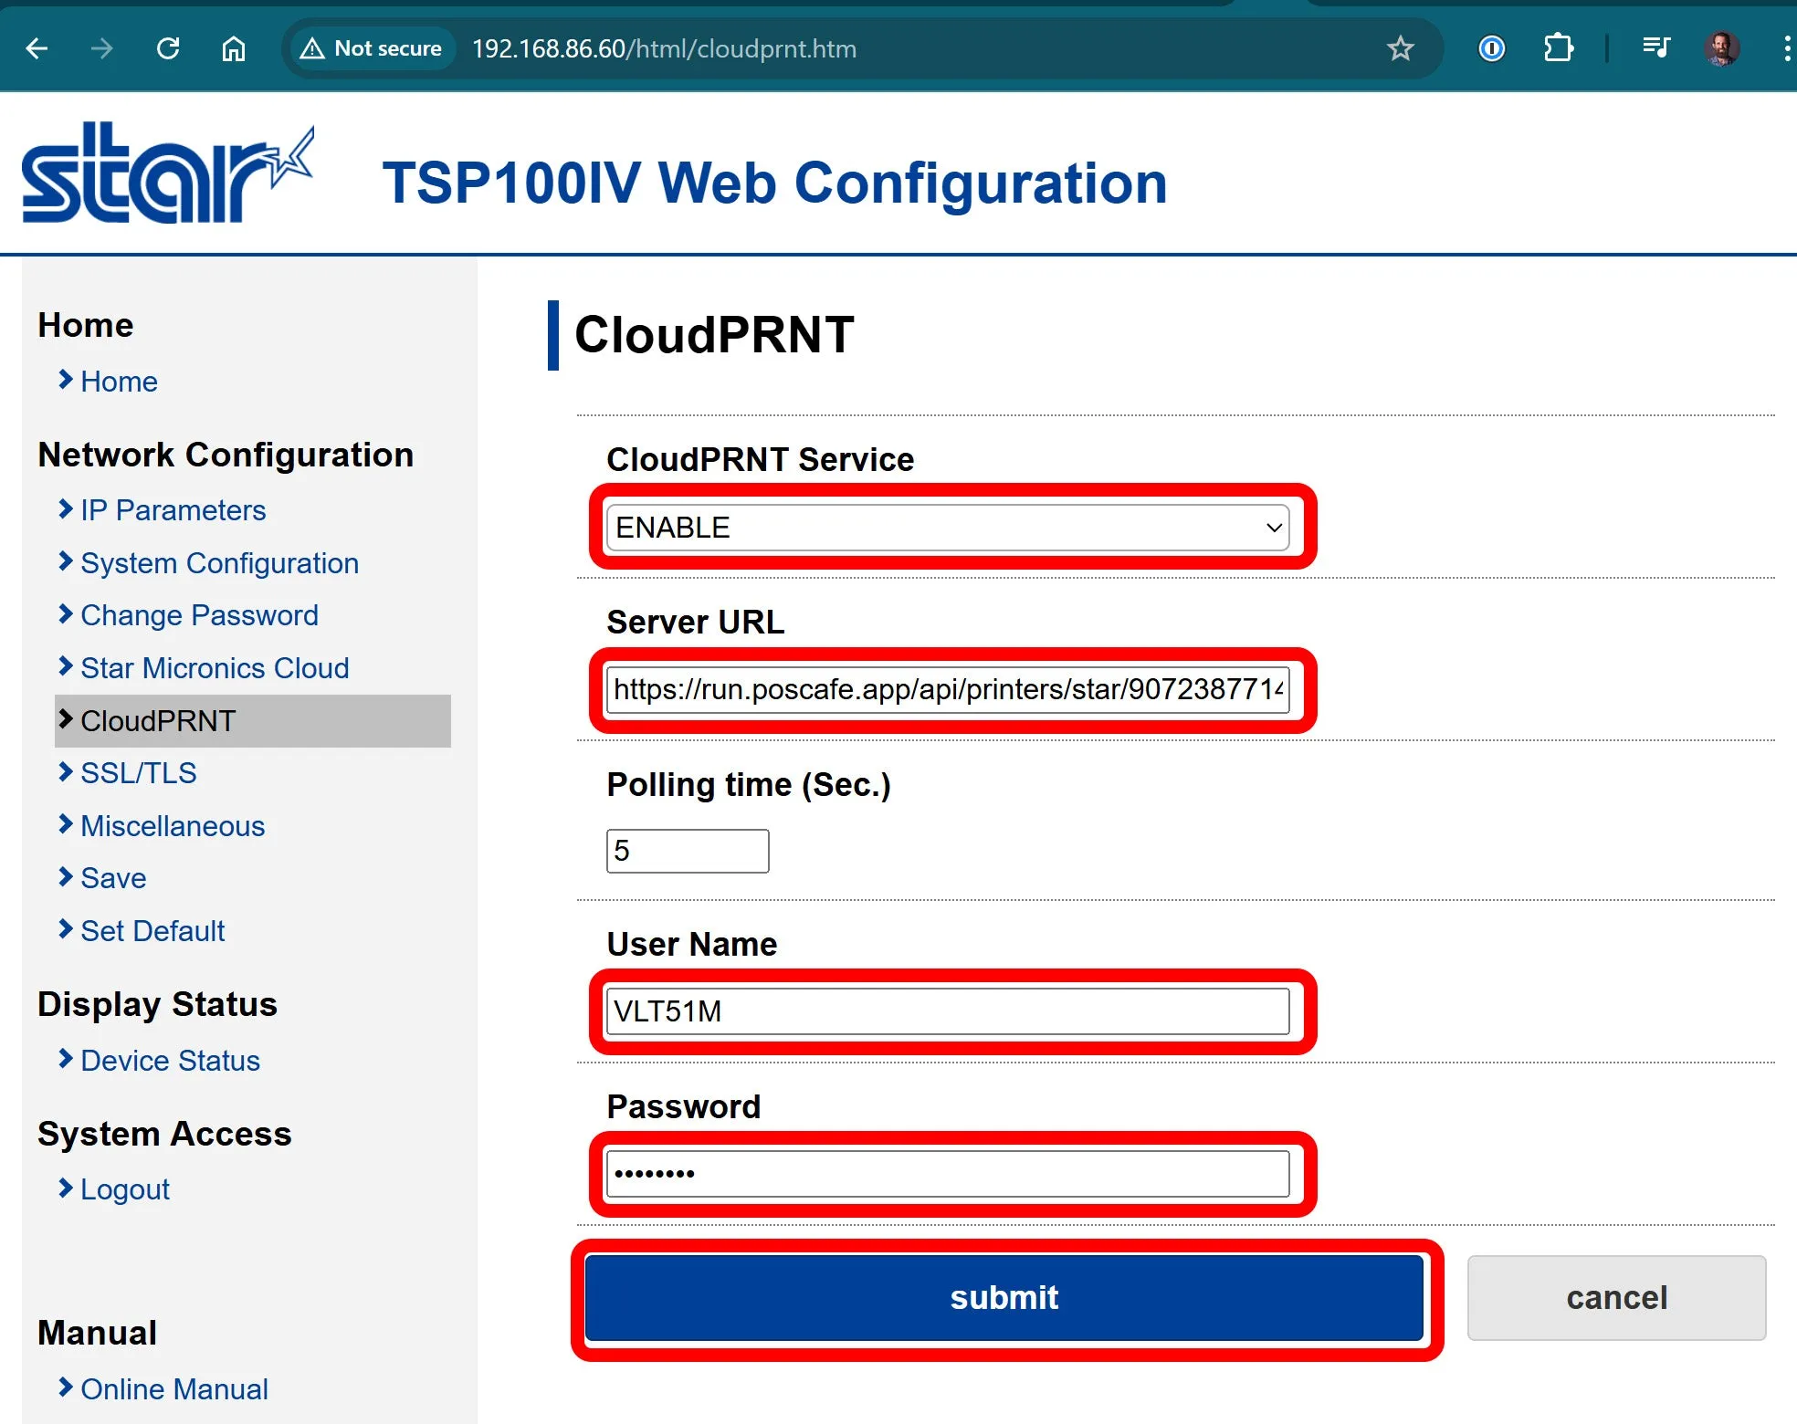
Task: Open Star Micronics Cloud settings
Action: (x=215, y=668)
